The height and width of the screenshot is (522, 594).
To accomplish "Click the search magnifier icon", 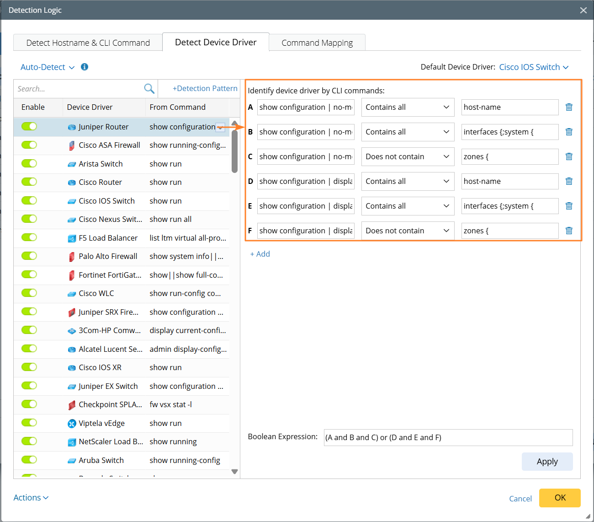I will (149, 89).
